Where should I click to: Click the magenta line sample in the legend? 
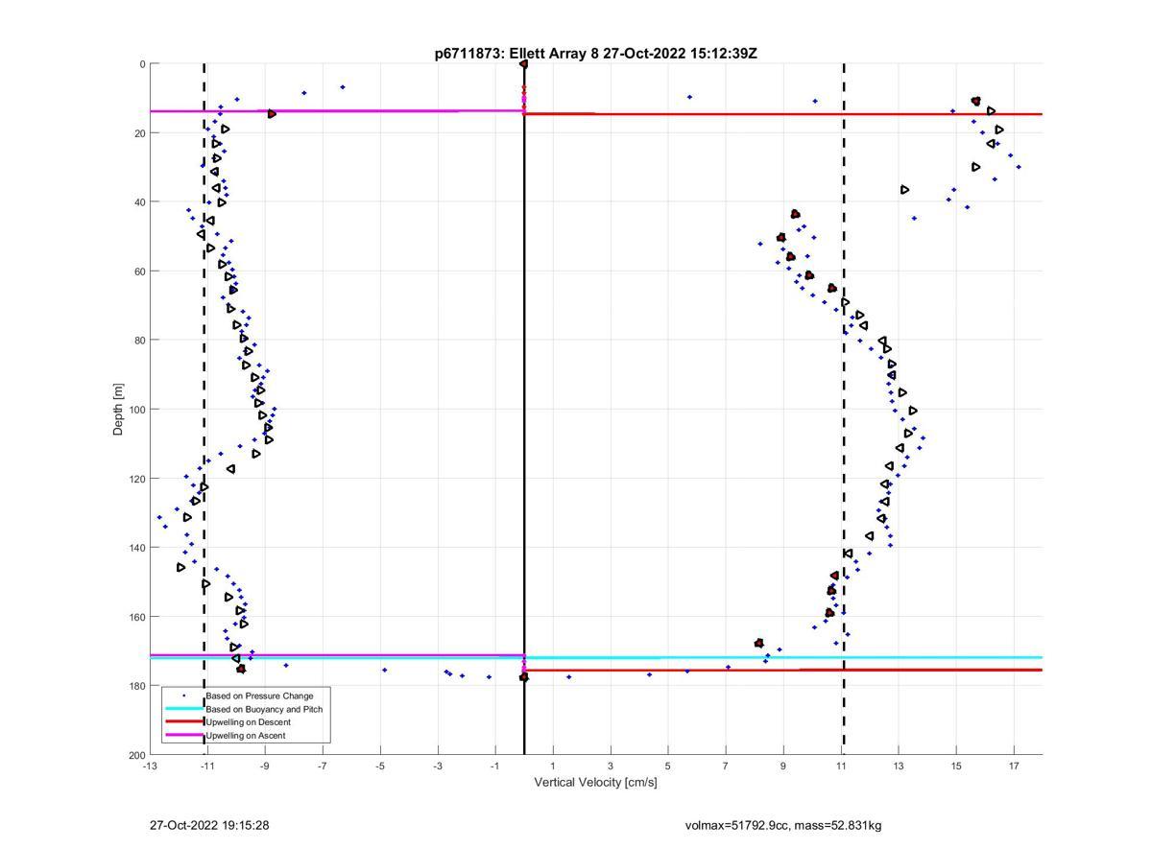[184, 736]
